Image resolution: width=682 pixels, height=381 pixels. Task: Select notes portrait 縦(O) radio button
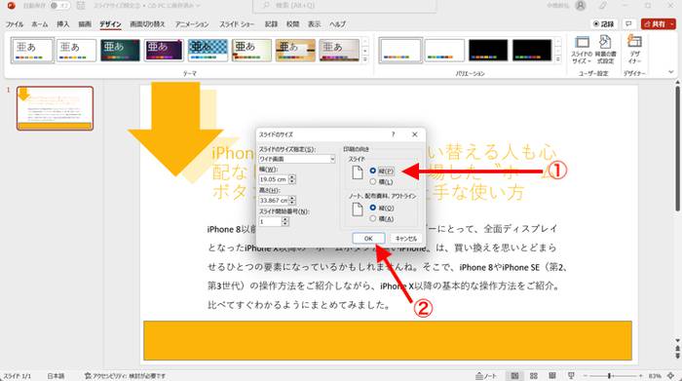pos(373,208)
